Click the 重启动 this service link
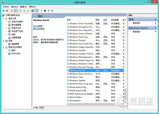 tap(36, 29)
